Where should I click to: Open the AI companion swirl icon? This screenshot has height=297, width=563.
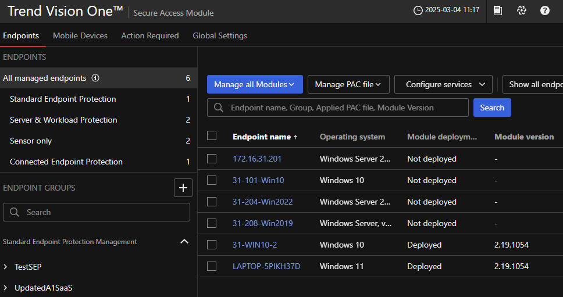coord(521,10)
